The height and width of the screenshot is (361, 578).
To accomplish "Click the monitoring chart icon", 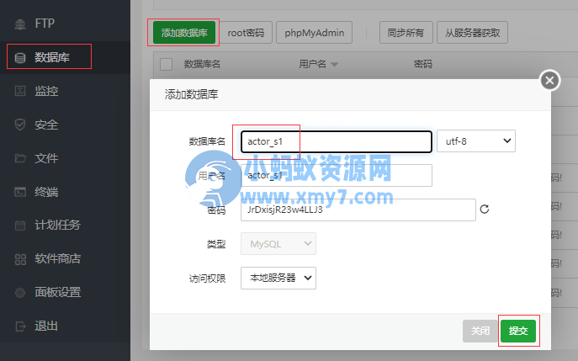I will (20, 91).
